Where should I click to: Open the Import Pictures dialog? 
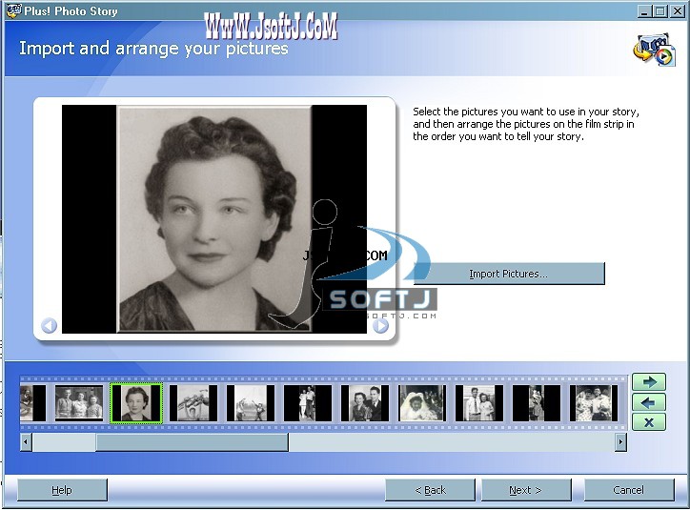[x=509, y=274]
